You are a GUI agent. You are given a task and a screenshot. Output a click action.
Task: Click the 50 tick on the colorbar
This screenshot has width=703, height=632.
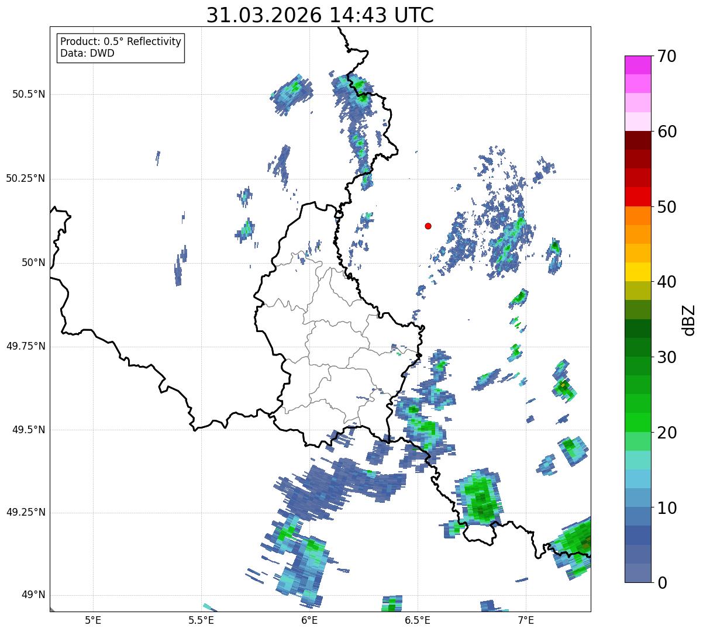coord(666,207)
